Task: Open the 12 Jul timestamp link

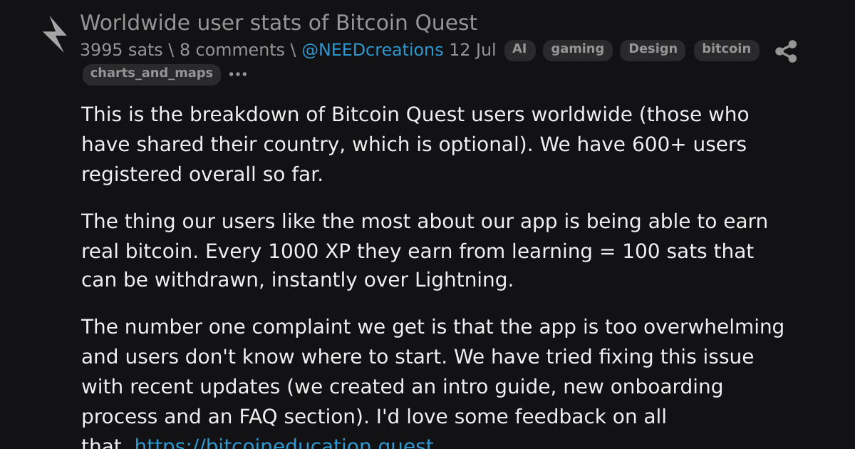Action: [472, 50]
